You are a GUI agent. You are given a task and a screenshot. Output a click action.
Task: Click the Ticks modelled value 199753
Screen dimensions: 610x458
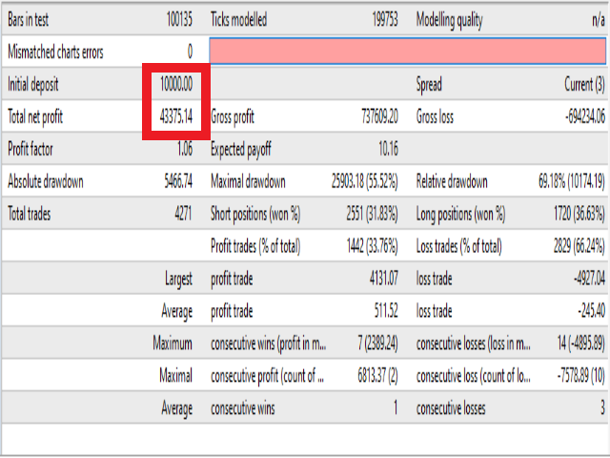(385, 19)
